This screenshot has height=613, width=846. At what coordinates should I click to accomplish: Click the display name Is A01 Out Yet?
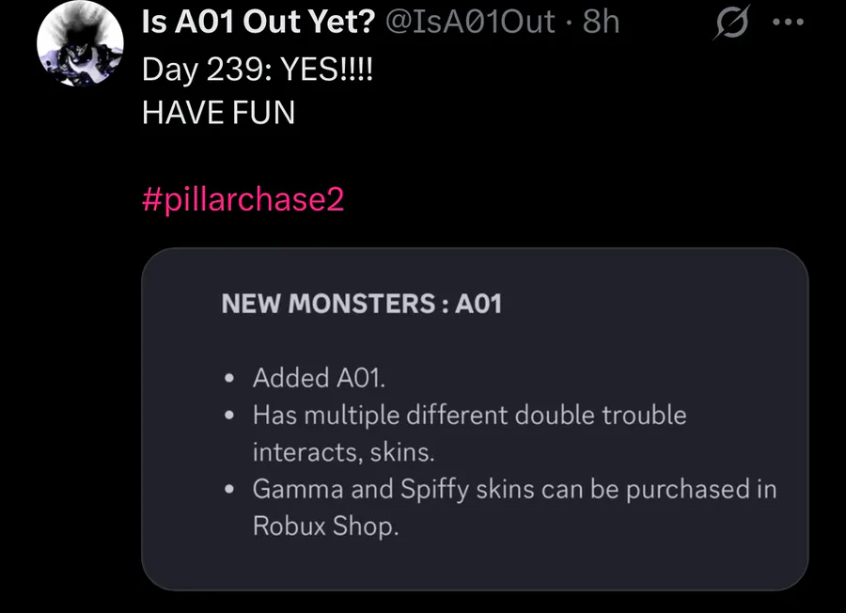pos(258,22)
